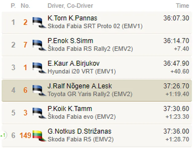This screenshot has width=193, height=148.
Task: Select E.Kaur A.Birjukov driver names
Action: pyautogui.click(x=74, y=63)
